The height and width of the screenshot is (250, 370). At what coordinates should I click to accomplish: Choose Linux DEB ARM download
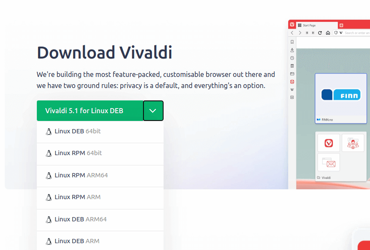[100, 241]
